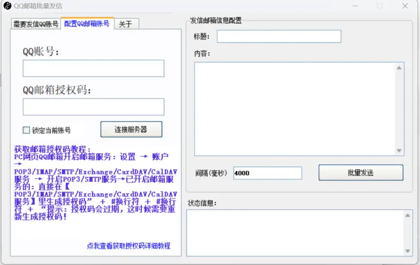Close the QQ邮箱批量发信 window

[405, 6]
